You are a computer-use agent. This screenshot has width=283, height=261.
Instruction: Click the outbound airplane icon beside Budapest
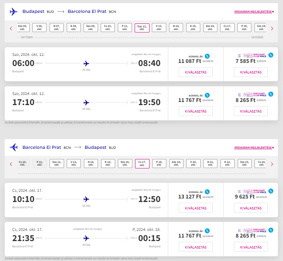(x=14, y=12)
